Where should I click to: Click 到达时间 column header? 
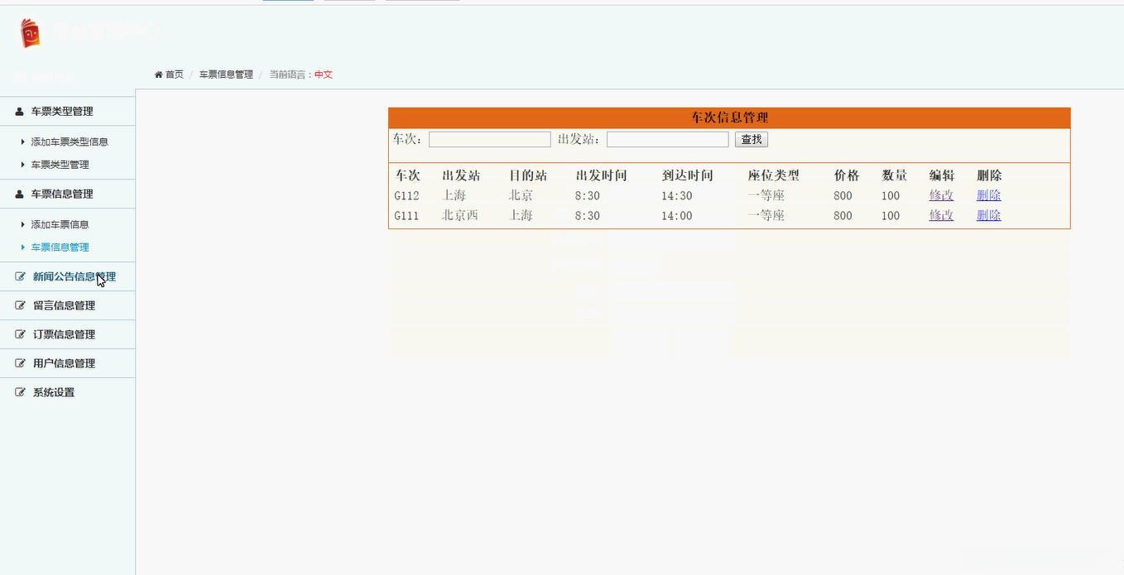pyautogui.click(x=687, y=175)
